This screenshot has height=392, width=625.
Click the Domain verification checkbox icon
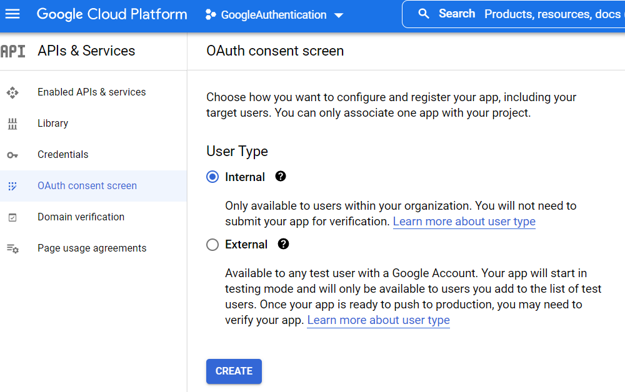point(12,217)
